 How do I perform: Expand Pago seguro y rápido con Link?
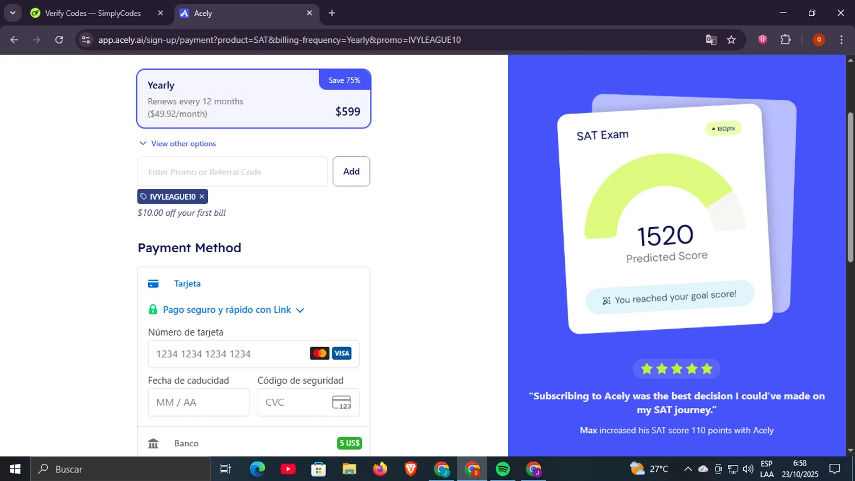(x=226, y=310)
